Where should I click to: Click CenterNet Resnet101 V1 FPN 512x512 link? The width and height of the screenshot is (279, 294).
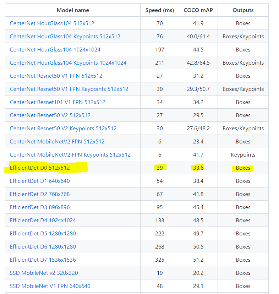pos(58,102)
